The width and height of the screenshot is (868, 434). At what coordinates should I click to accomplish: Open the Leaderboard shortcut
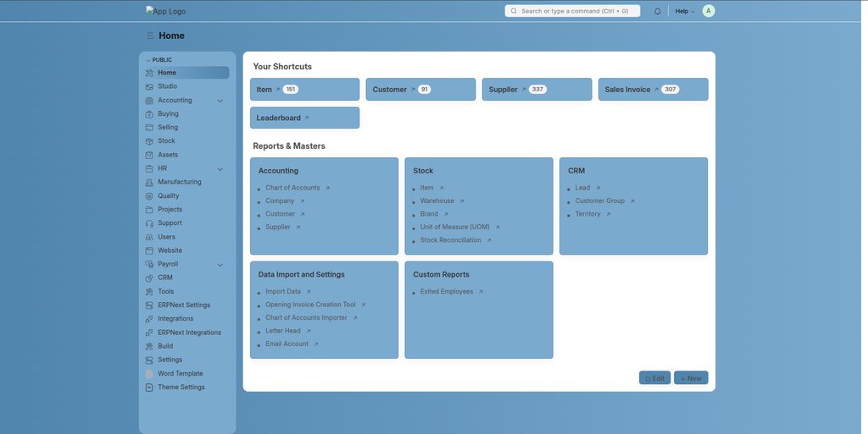pos(304,118)
